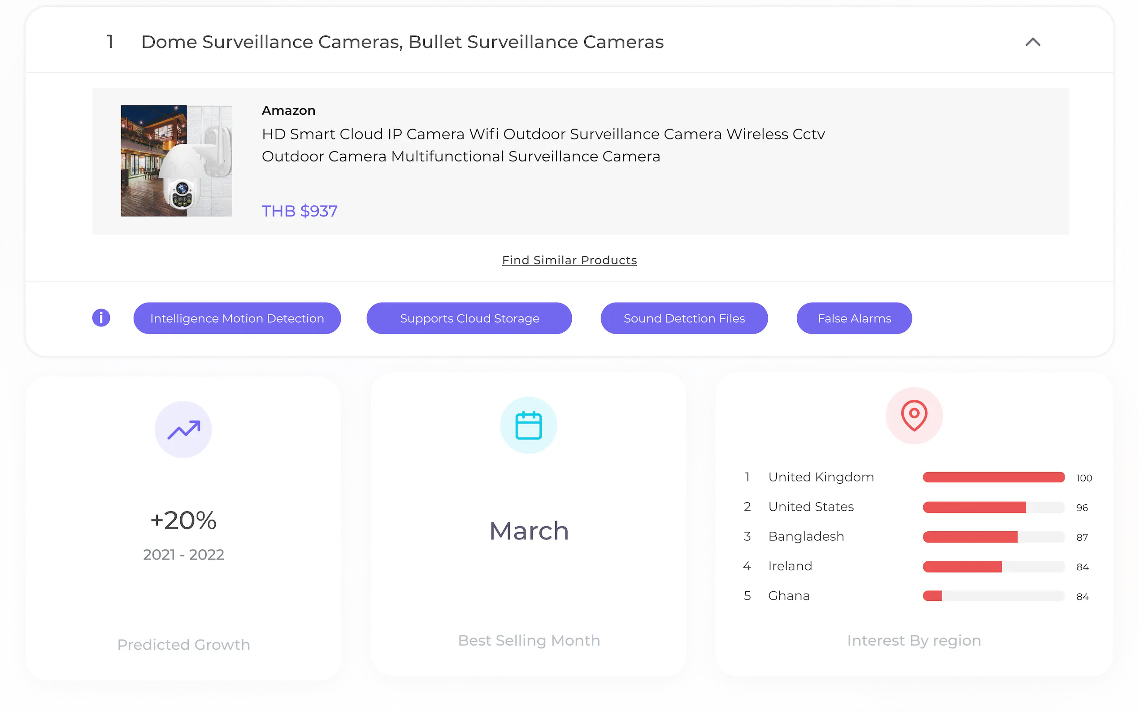Select Intelligence Motion Detection tag

pyautogui.click(x=237, y=318)
